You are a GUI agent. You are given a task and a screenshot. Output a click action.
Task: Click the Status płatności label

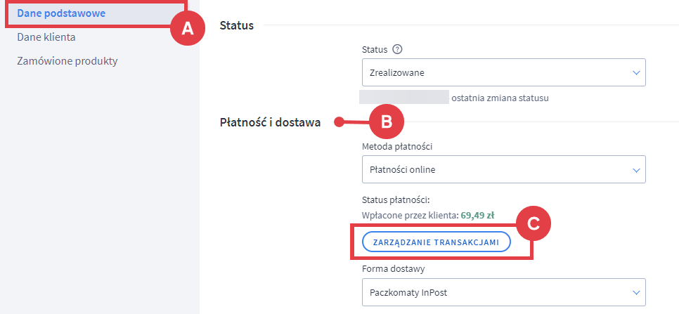pos(394,200)
